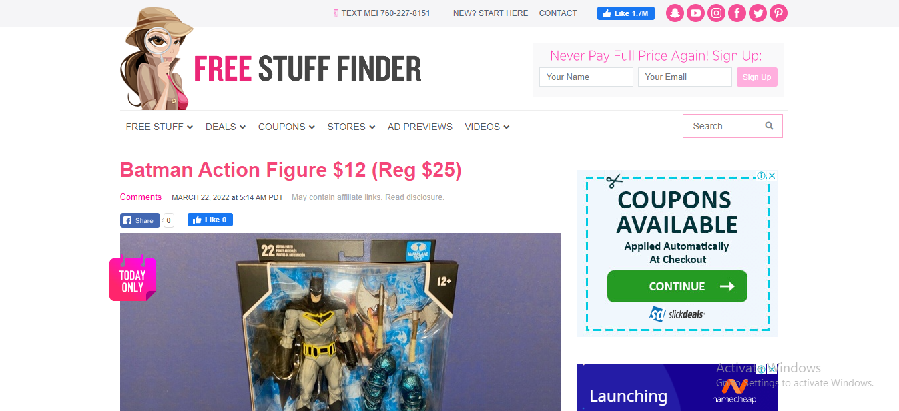Viewport: 899px width, 411px height.
Task: Close the Coupons Available ad
Action: tap(772, 176)
